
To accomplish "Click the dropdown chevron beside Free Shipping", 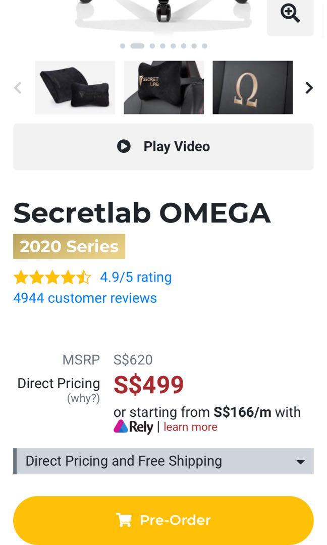I will [x=300, y=461].
